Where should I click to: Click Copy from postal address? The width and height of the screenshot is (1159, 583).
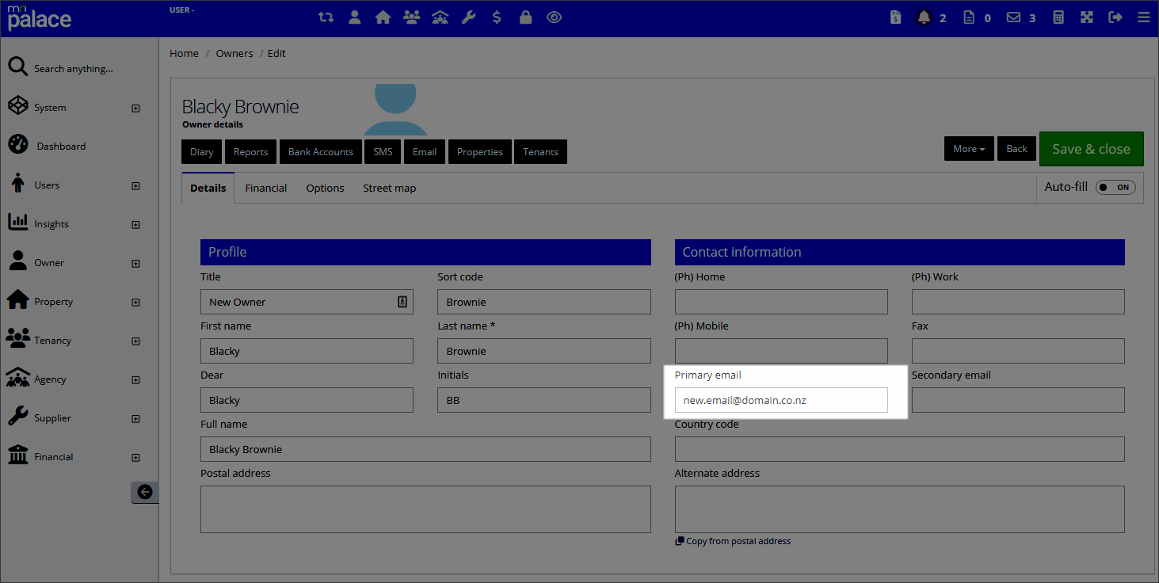pos(733,541)
